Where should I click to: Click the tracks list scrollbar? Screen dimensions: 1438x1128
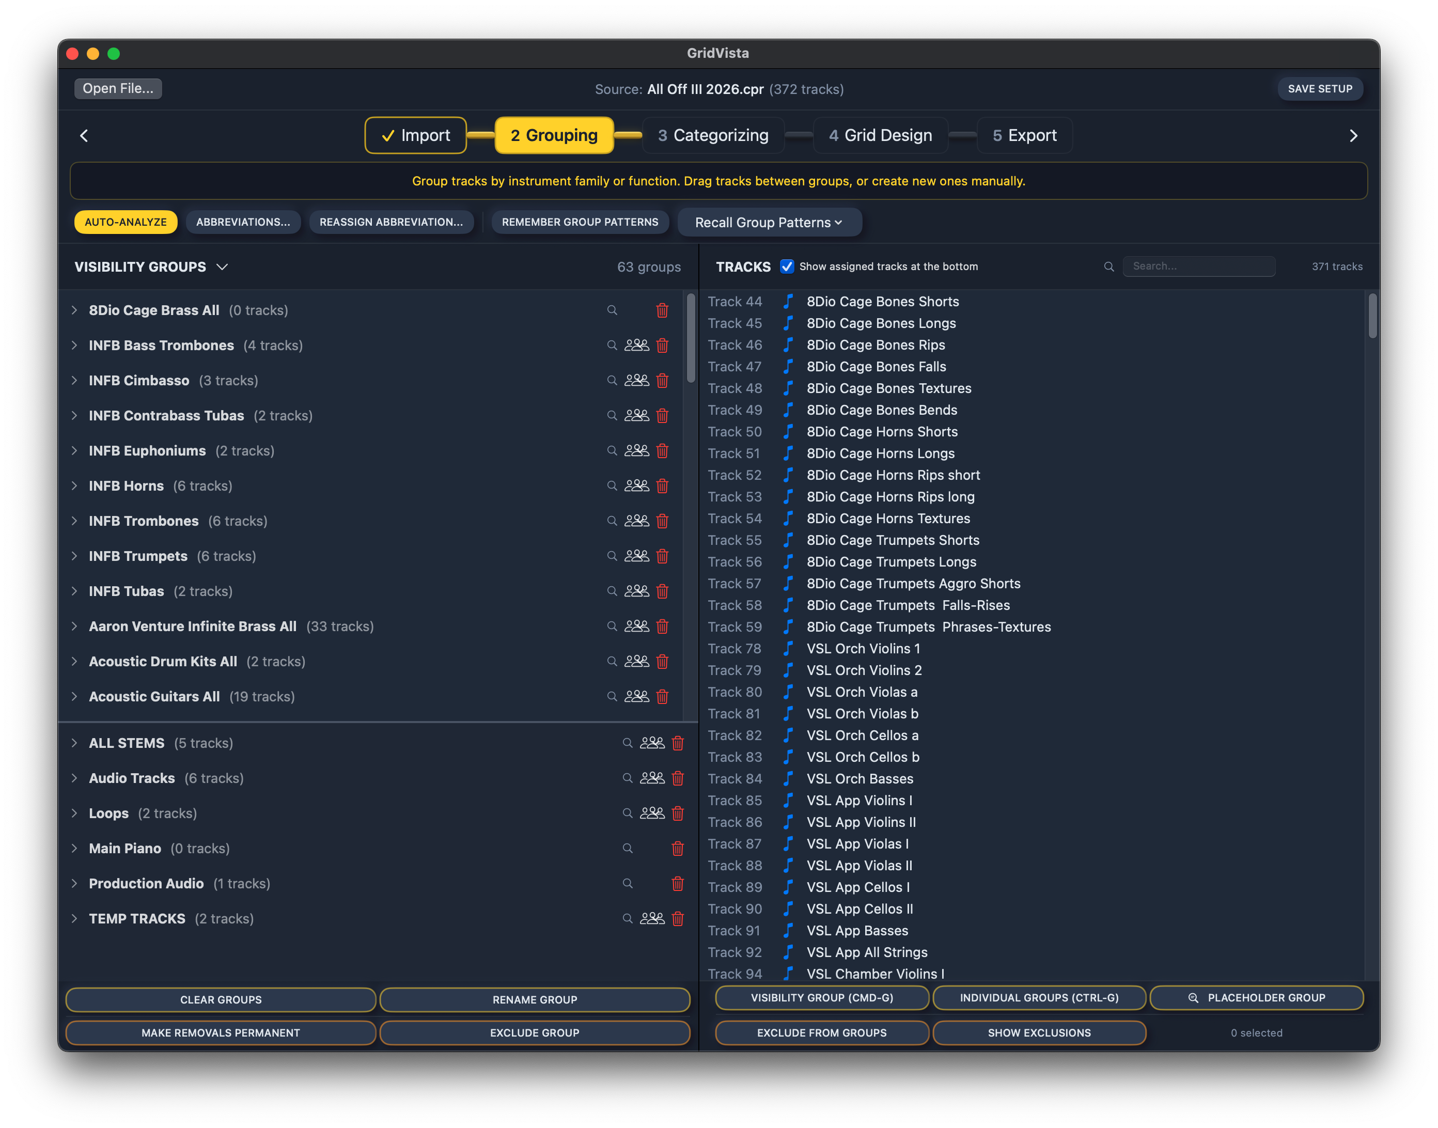click(1372, 316)
